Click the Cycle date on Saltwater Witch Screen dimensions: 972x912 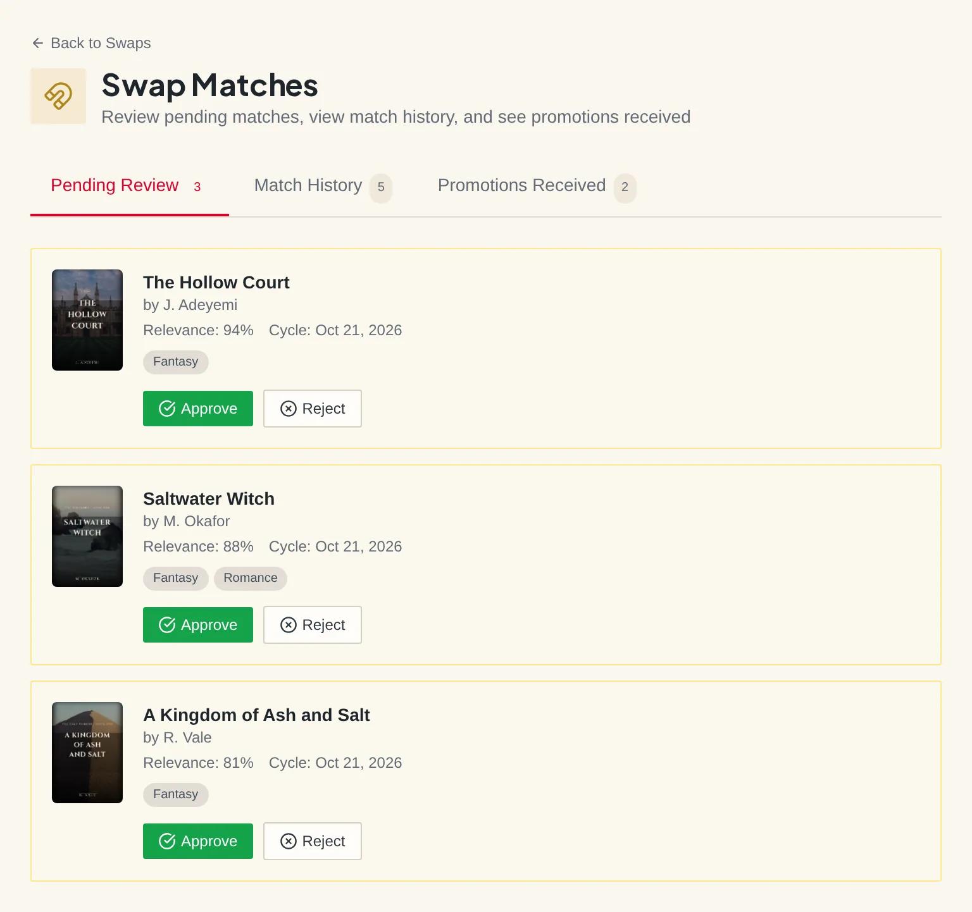[x=335, y=546]
